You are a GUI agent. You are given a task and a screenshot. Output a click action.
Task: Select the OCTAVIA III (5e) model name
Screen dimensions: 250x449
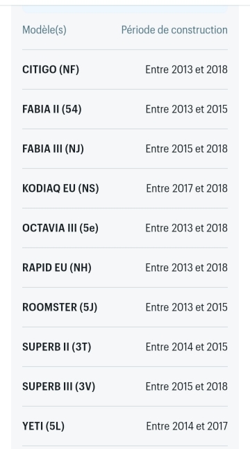(x=60, y=228)
